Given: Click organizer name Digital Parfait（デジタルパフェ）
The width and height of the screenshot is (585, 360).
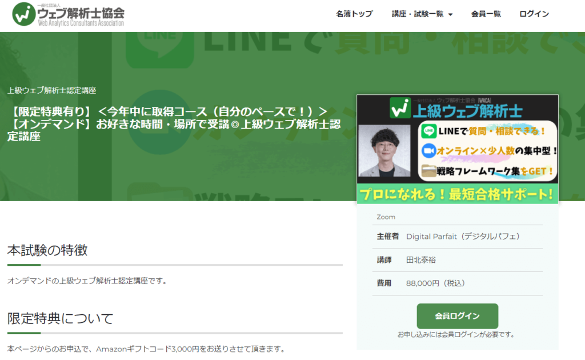Looking at the screenshot, I should [463, 237].
